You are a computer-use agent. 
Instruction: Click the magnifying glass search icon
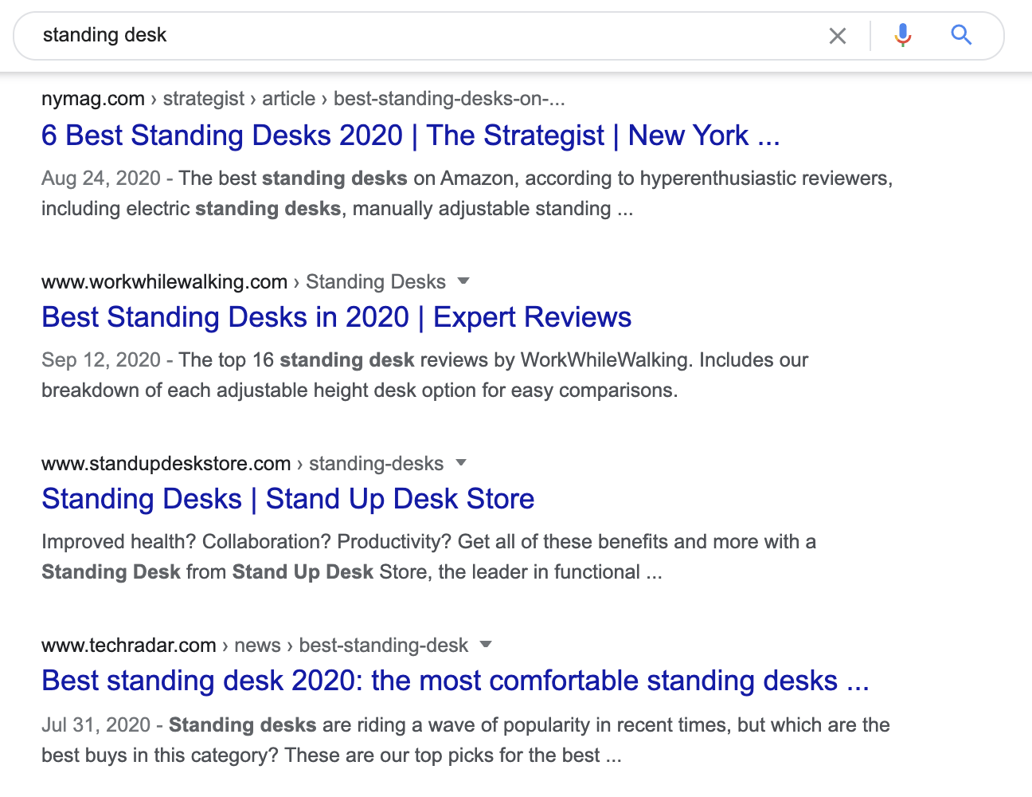coord(961,35)
